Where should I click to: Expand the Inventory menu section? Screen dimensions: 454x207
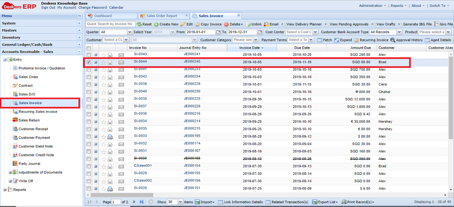79,37
